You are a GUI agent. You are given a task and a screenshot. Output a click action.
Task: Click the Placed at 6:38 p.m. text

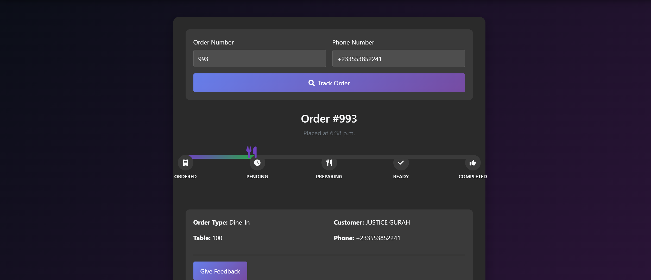coord(329,133)
